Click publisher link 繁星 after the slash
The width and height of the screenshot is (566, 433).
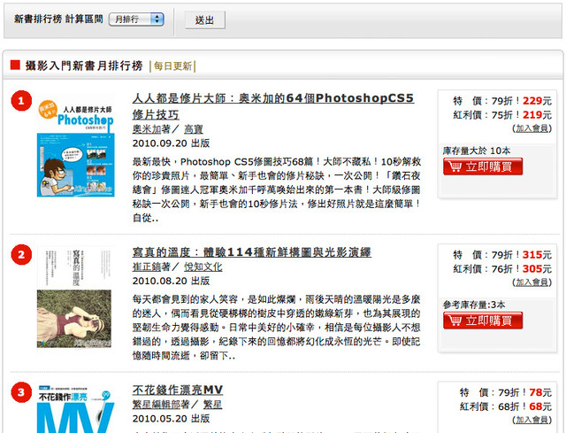(x=212, y=405)
